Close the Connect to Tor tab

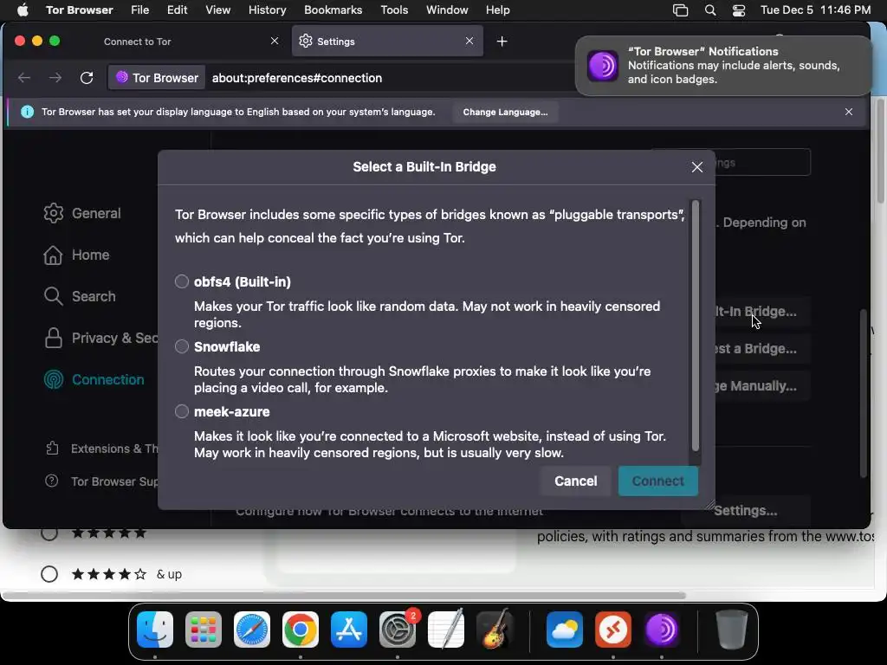(x=275, y=41)
